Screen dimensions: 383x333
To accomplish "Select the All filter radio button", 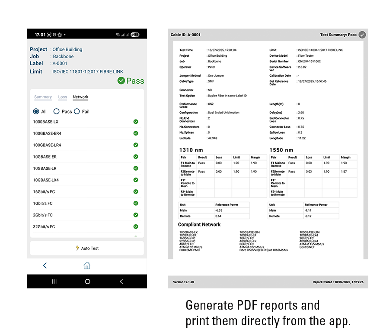I will tap(36, 111).
